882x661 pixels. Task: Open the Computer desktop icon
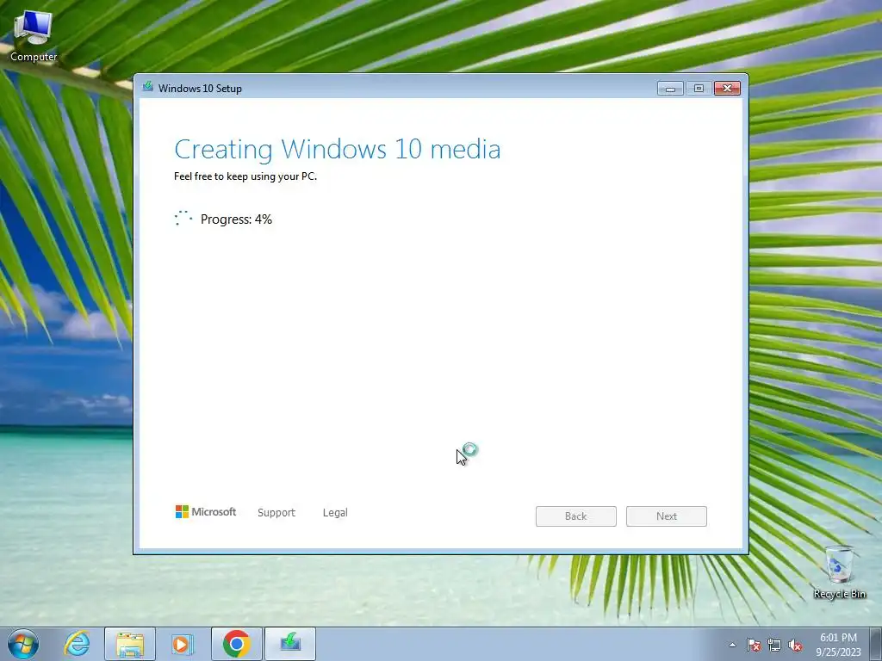pyautogui.click(x=34, y=36)
